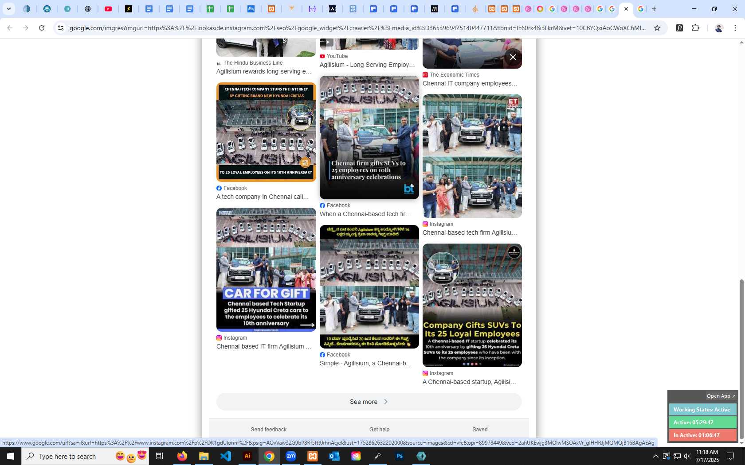Click the Working Status: Active indicator
Screen dimensions: 745x465
click(702, 410)
